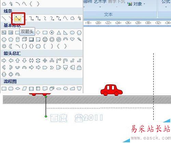The height and width of the screenshot is (143, 171).
Task: Insert a vertical text box shape
Action: coord(11,33)
